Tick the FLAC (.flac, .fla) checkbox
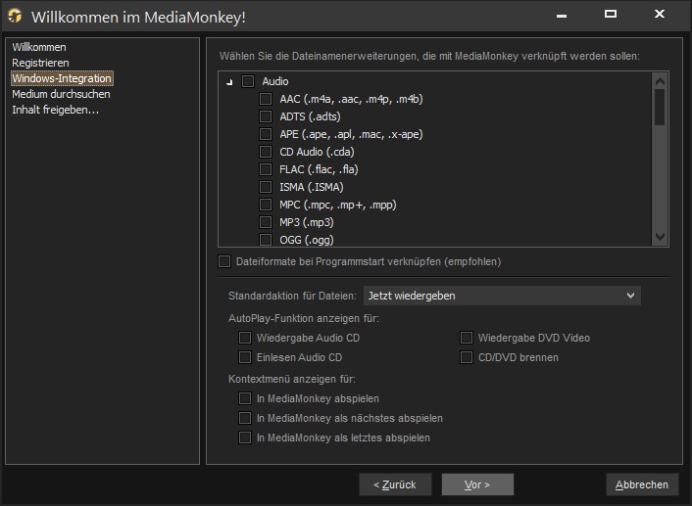 point(266,169)
